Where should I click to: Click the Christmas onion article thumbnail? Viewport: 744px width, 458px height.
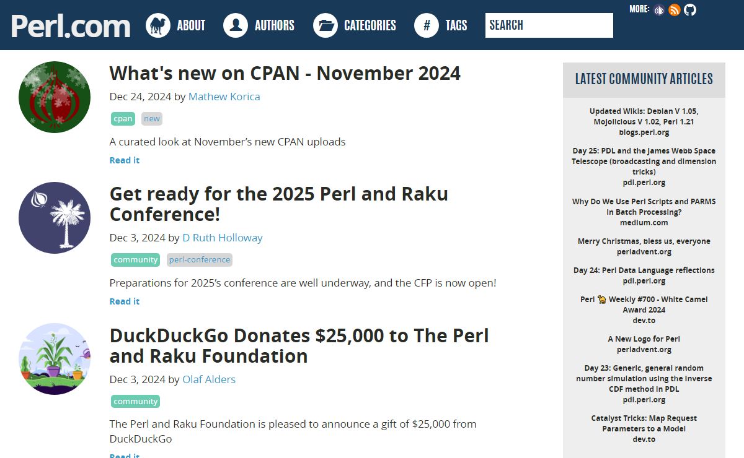point(55,97)
